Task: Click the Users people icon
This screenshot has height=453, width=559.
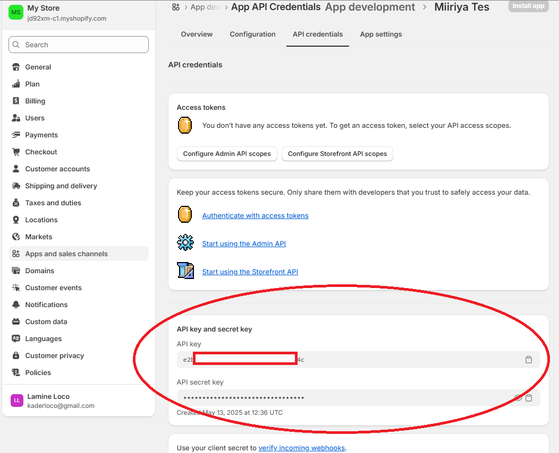Action: pos(16,118)
